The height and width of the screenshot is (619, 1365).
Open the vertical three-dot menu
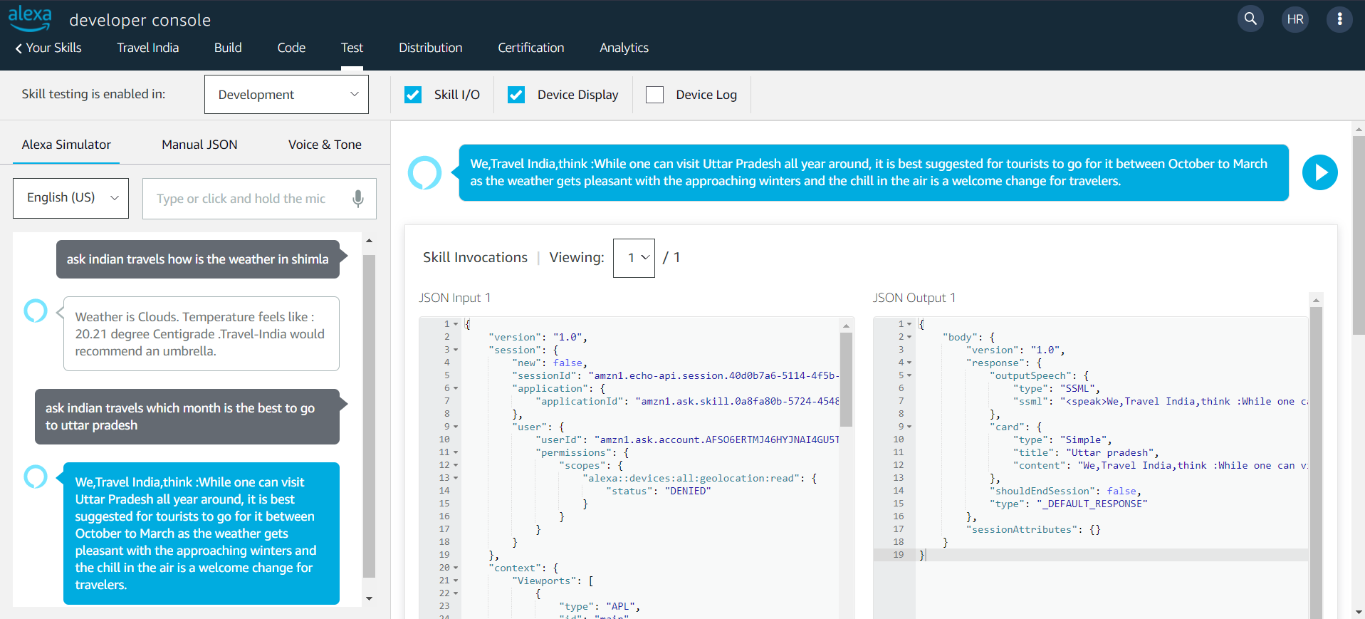point(1339,19)
